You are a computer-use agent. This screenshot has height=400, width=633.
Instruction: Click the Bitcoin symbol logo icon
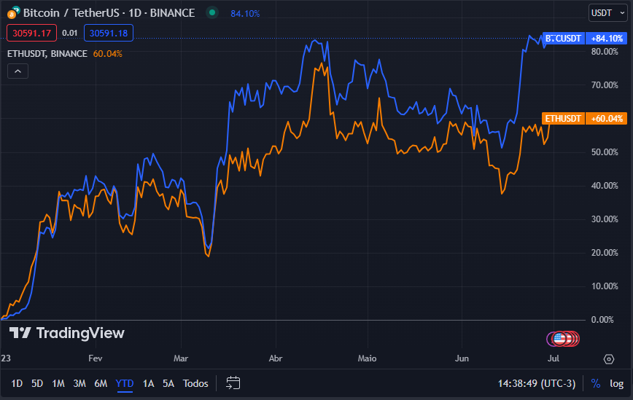[x=13, y=13]
